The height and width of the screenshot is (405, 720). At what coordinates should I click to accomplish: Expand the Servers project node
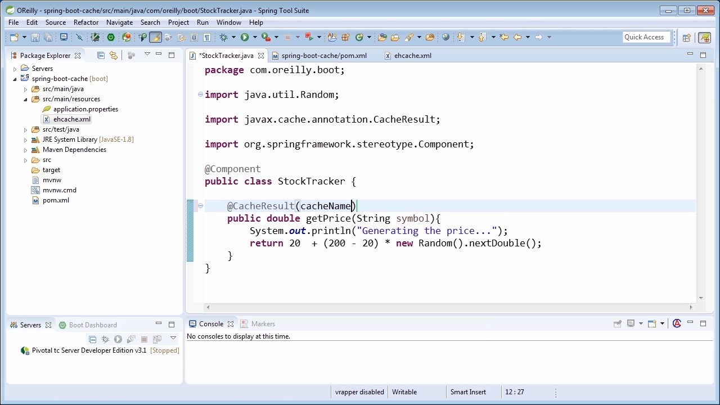[x=15, y=69]
